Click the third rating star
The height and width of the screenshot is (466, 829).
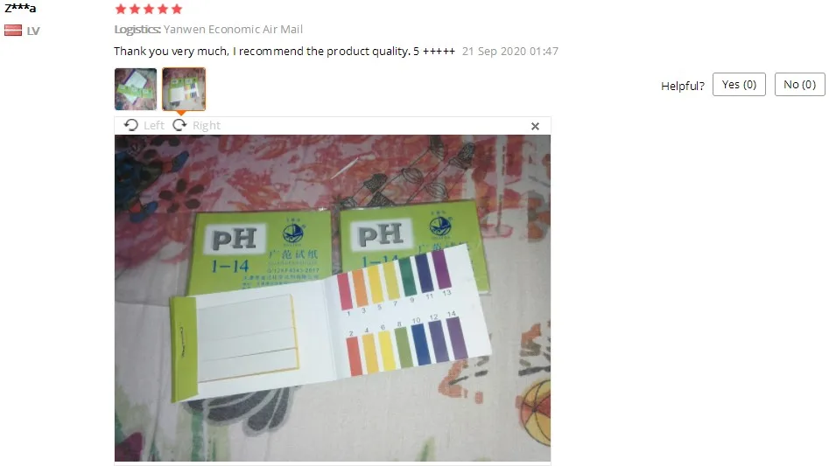(149, 9)
